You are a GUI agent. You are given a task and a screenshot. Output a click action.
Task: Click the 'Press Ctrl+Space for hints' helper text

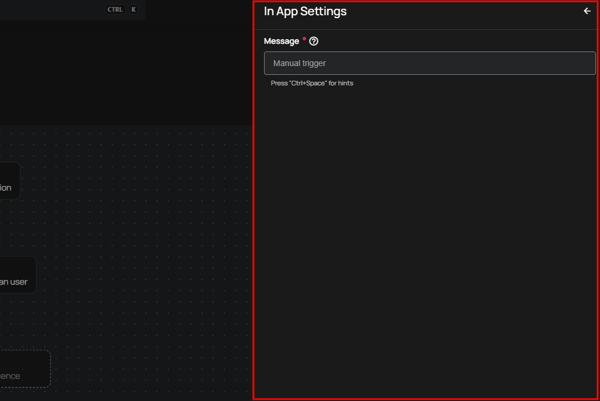311,83
